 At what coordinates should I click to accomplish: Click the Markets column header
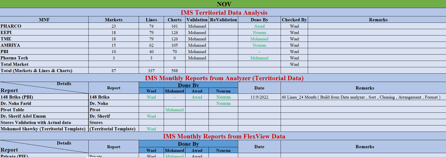(x=114, y=20)
